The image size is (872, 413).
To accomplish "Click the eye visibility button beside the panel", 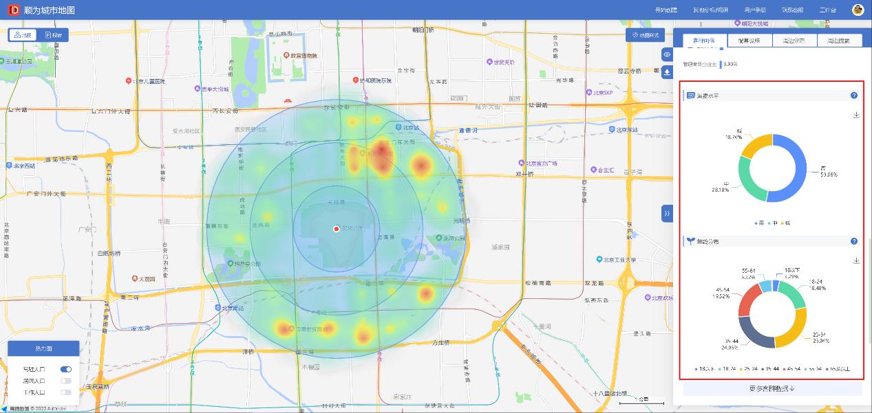I will tap(667, 54).
